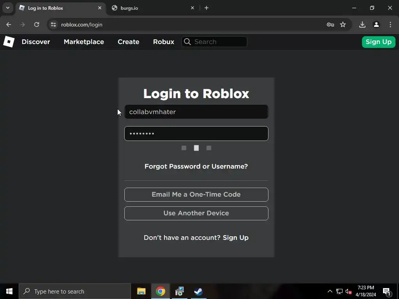Click Use Another Device button
Screen dimensions: 399x299
click(196, 213)
